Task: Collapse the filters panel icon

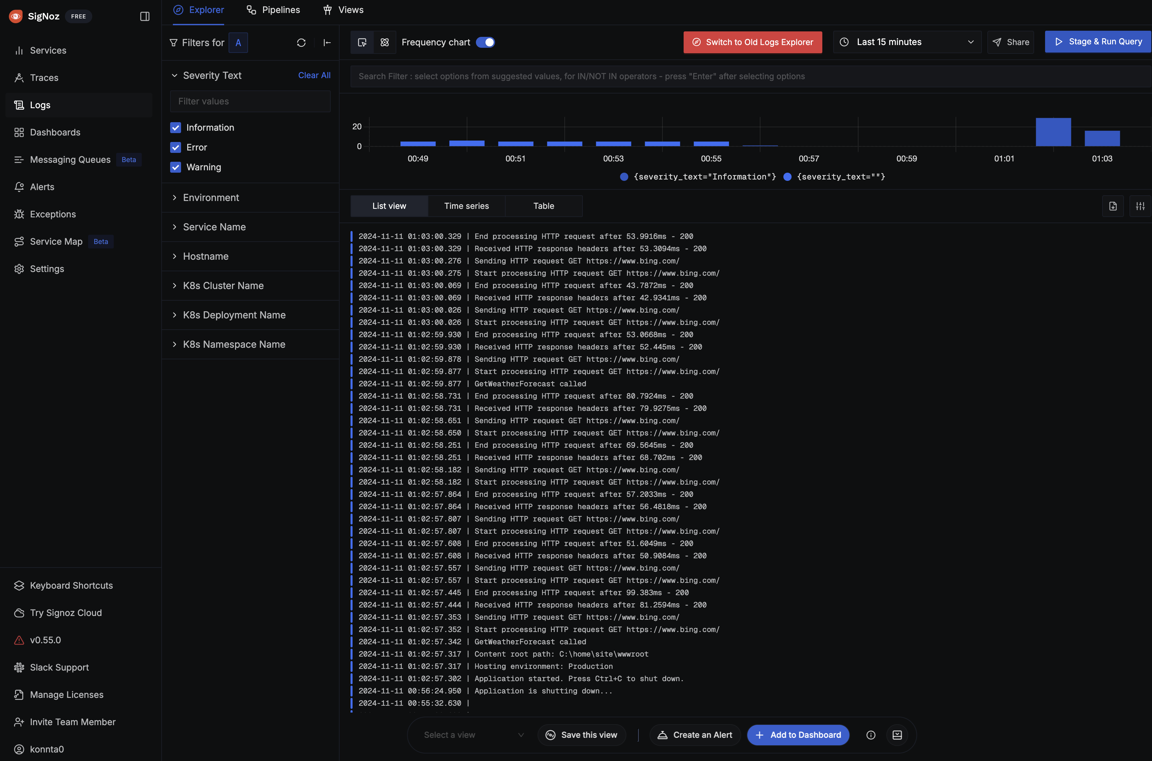Action: click(327, 43)
